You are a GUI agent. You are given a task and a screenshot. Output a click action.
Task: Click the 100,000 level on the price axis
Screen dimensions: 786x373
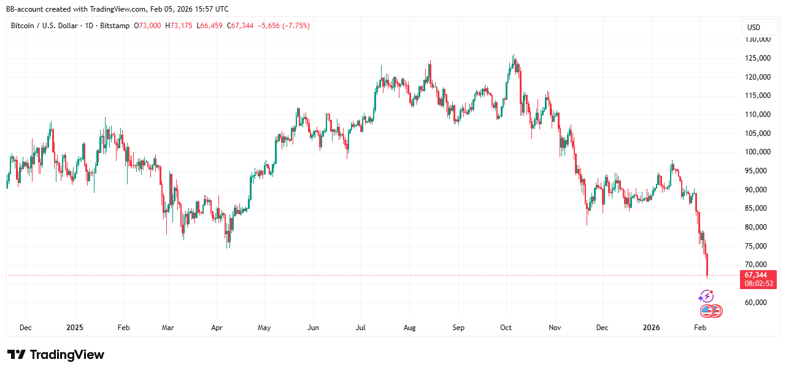click(758, 152)
